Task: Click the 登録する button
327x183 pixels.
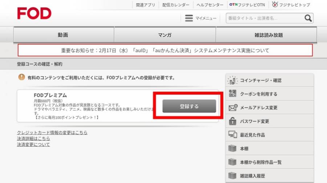Action: tap(189, 106)
